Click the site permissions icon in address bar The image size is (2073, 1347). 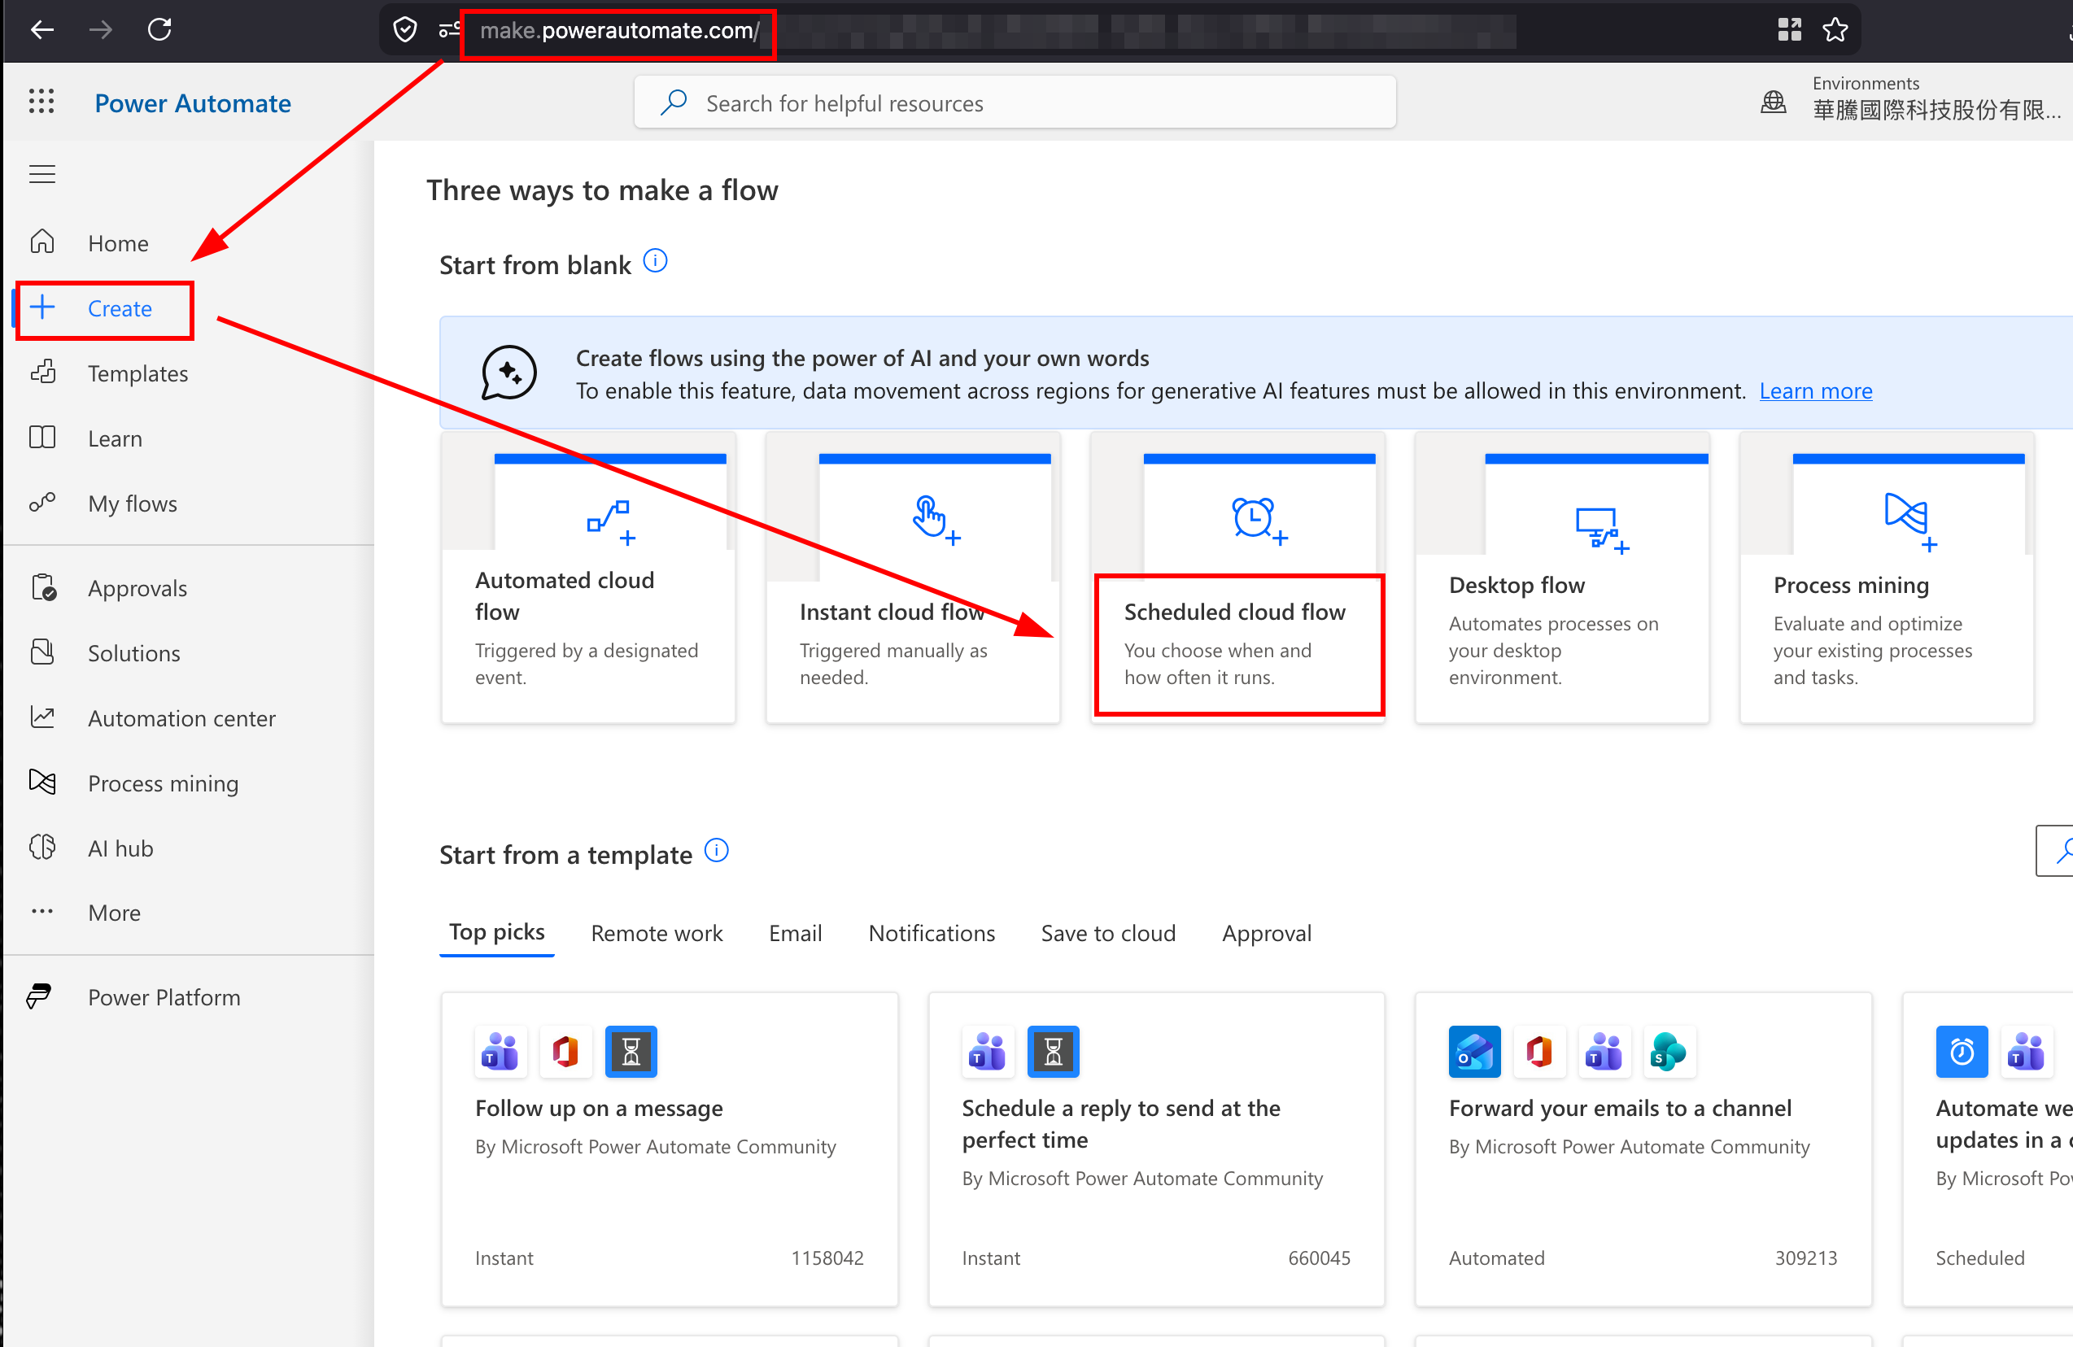click(x=449, y=30)
